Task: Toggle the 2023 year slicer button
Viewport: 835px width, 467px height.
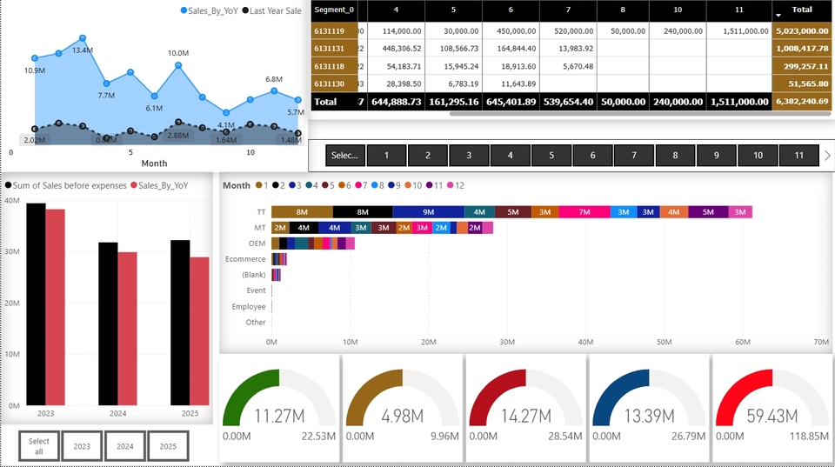Action: (82, 446)
